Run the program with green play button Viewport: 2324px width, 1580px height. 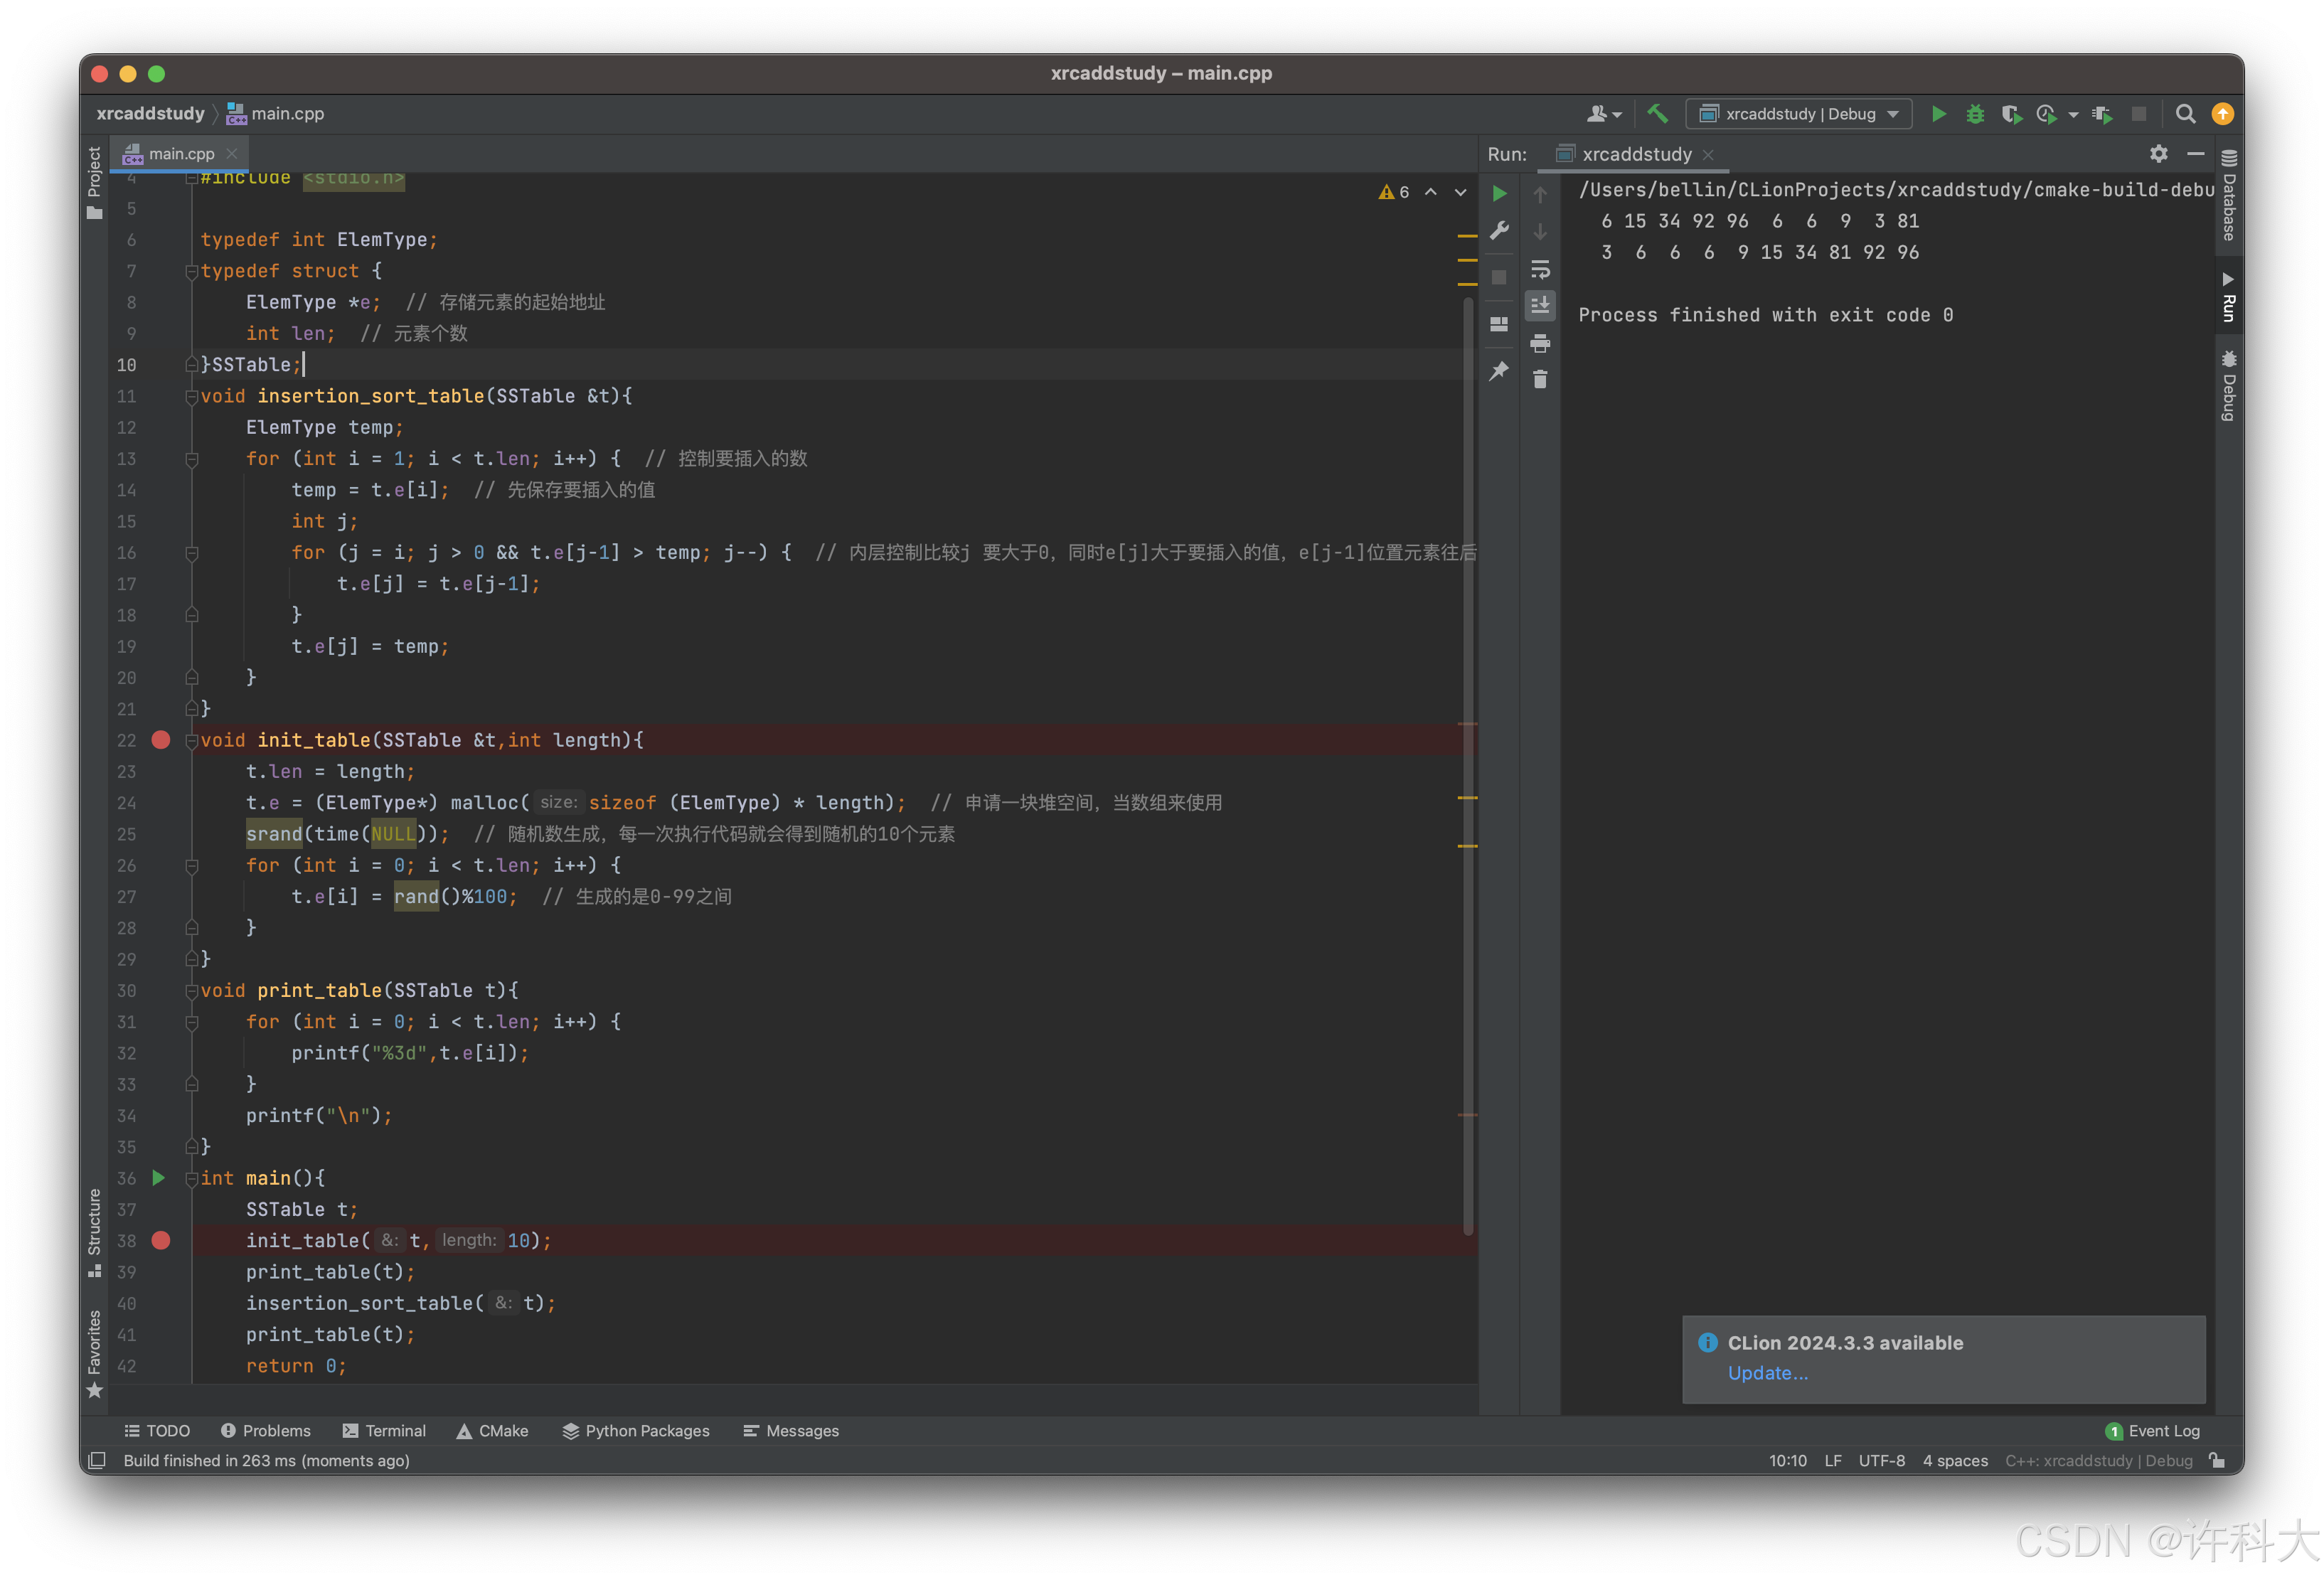pyautogui.click(x=1938, y=114)
